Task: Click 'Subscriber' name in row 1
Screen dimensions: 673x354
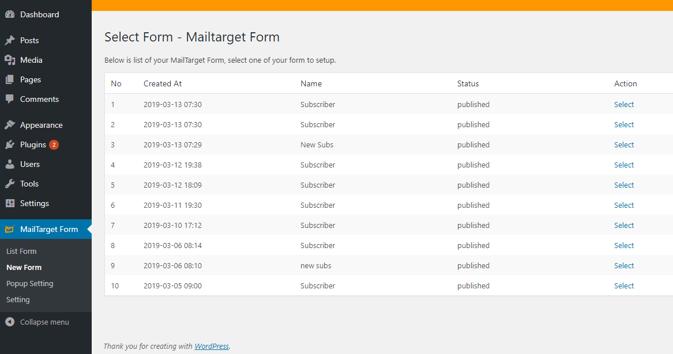Action: click(318, 105)
